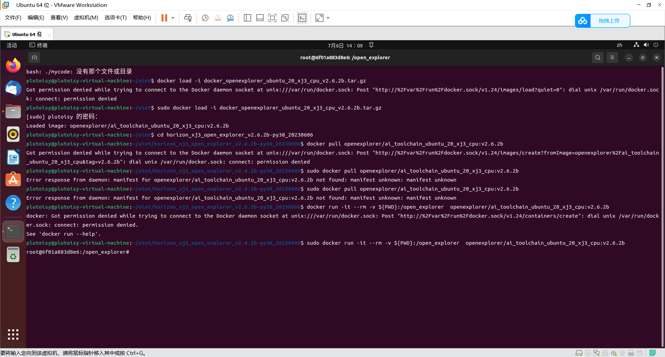
Task: Select the Ubuntu 64 位 VM tab
Action: [x=27, y=34]
